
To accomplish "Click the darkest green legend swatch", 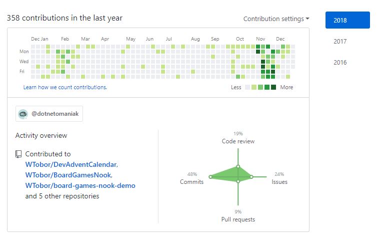I will click(x=273, y=87).
